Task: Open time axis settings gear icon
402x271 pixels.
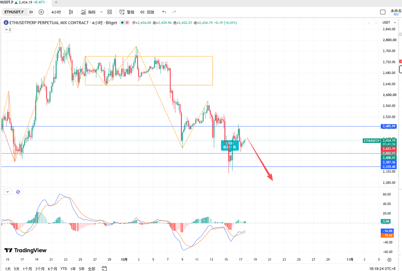Action: (x=389, y=260)
